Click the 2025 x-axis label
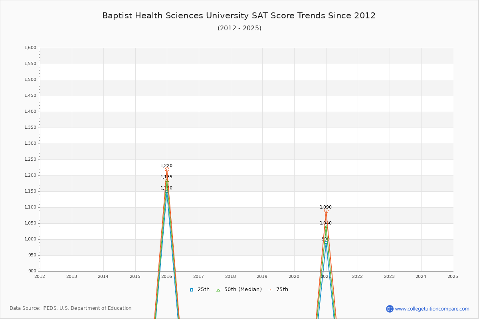Image resolution: width=479 pixels, height=319 pixels. coord(453,276)
